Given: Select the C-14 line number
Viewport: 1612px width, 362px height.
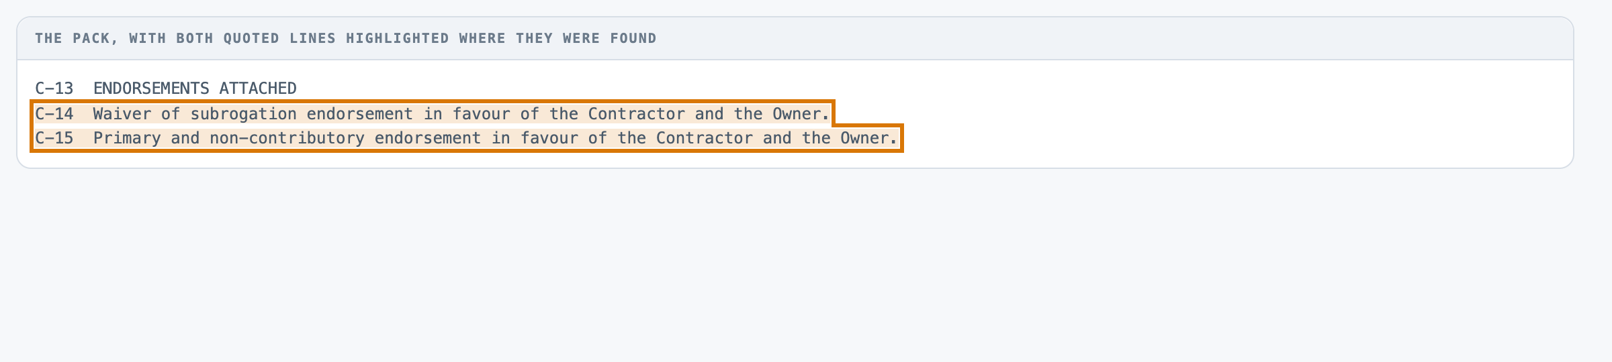Looking at the screenshot, I should (54, 114).
